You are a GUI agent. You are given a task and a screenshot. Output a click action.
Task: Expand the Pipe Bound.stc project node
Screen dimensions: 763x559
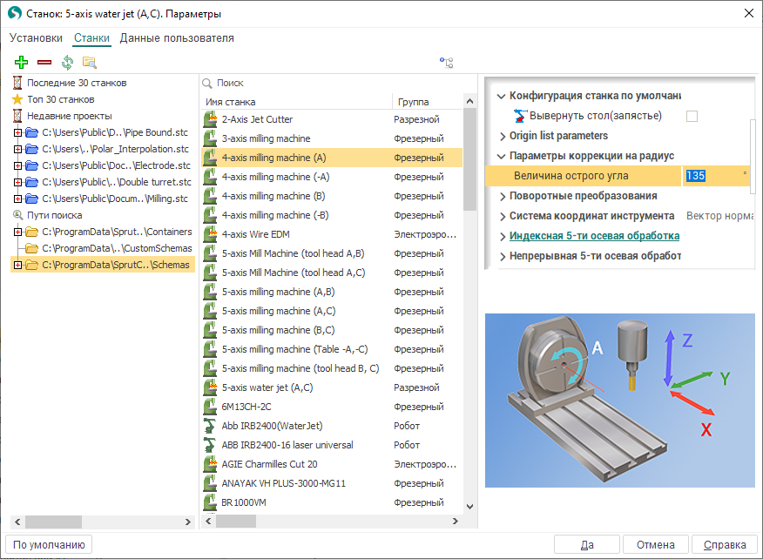(17, 132)
